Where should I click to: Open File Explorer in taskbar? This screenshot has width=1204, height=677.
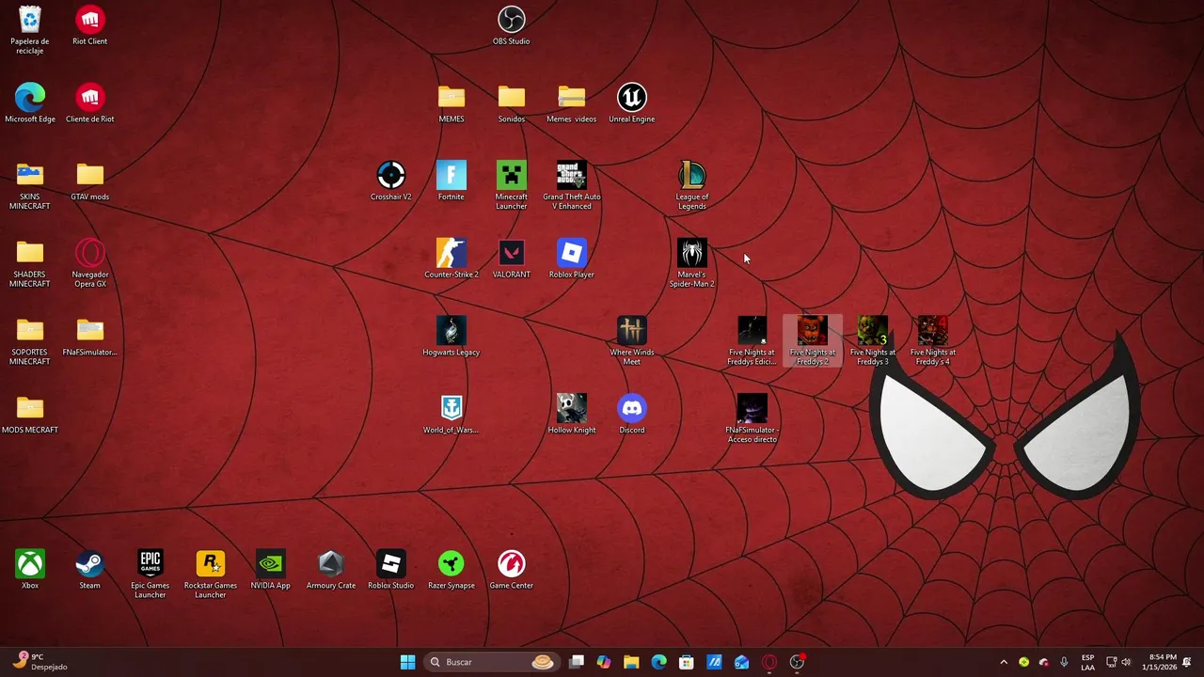(631, 662)
